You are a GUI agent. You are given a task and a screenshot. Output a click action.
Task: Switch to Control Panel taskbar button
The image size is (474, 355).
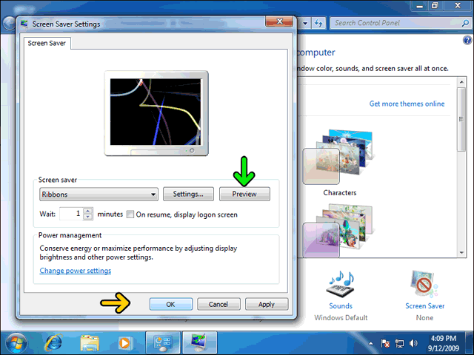pyautogui.click(x=163, y=343)
